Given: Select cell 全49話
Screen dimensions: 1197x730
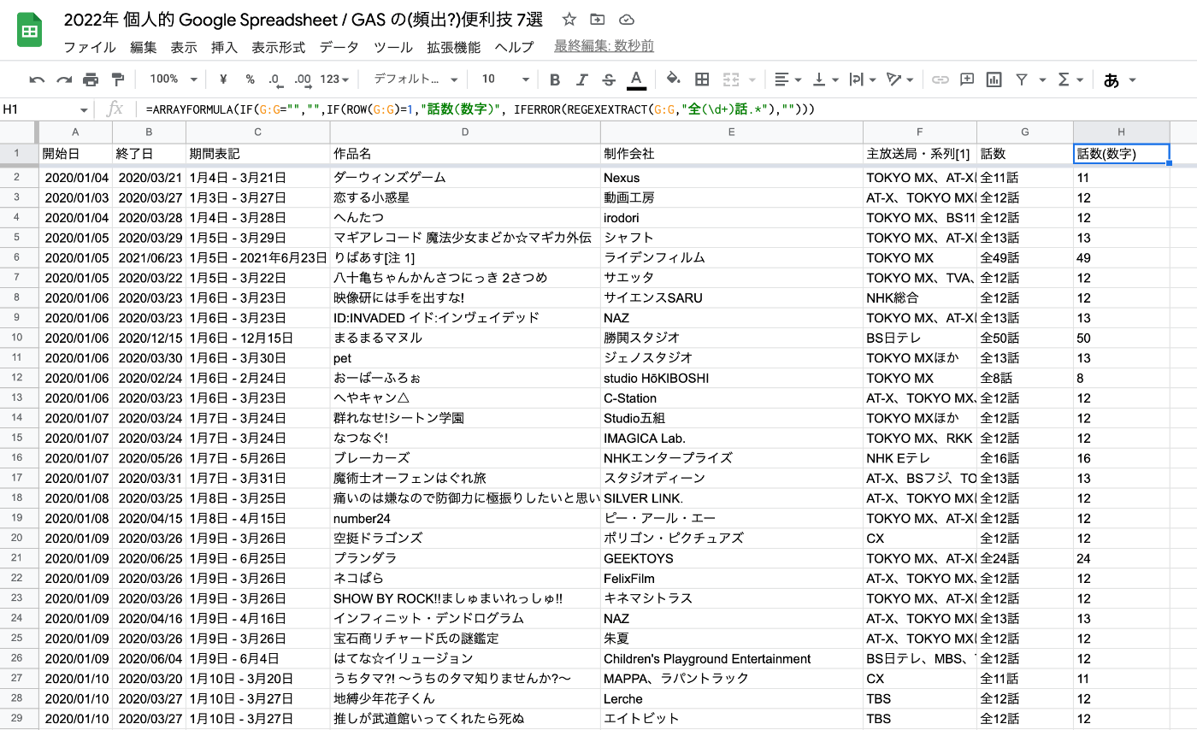Looking at the screenshot, I should (x=1025, y=258).
